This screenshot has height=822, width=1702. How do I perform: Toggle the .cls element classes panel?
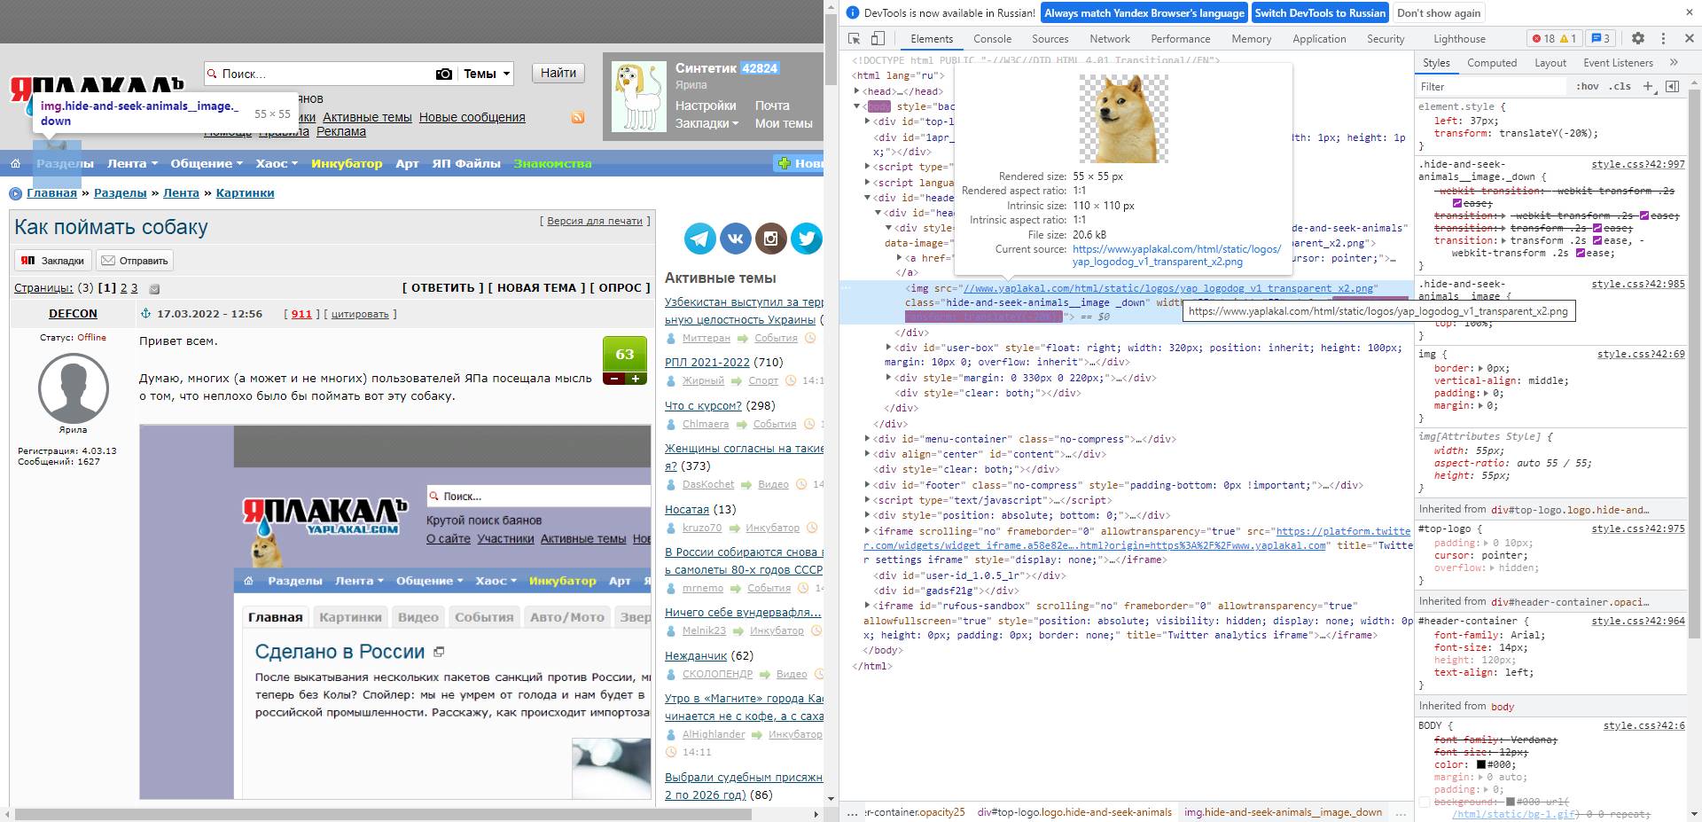1621,86
